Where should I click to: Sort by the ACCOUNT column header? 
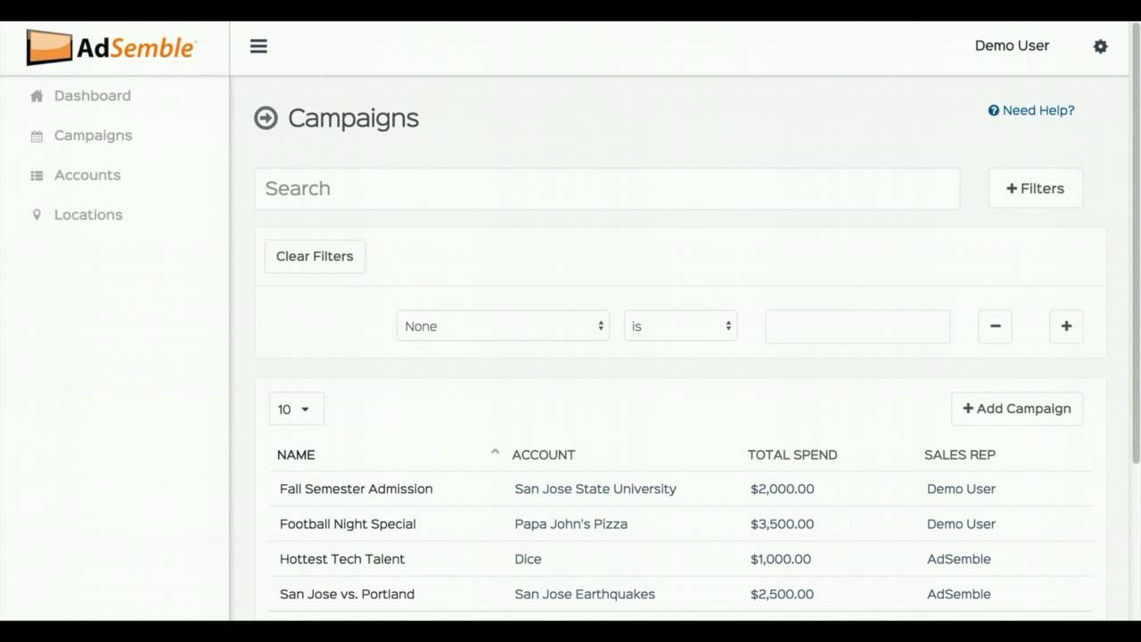(544, 455)
